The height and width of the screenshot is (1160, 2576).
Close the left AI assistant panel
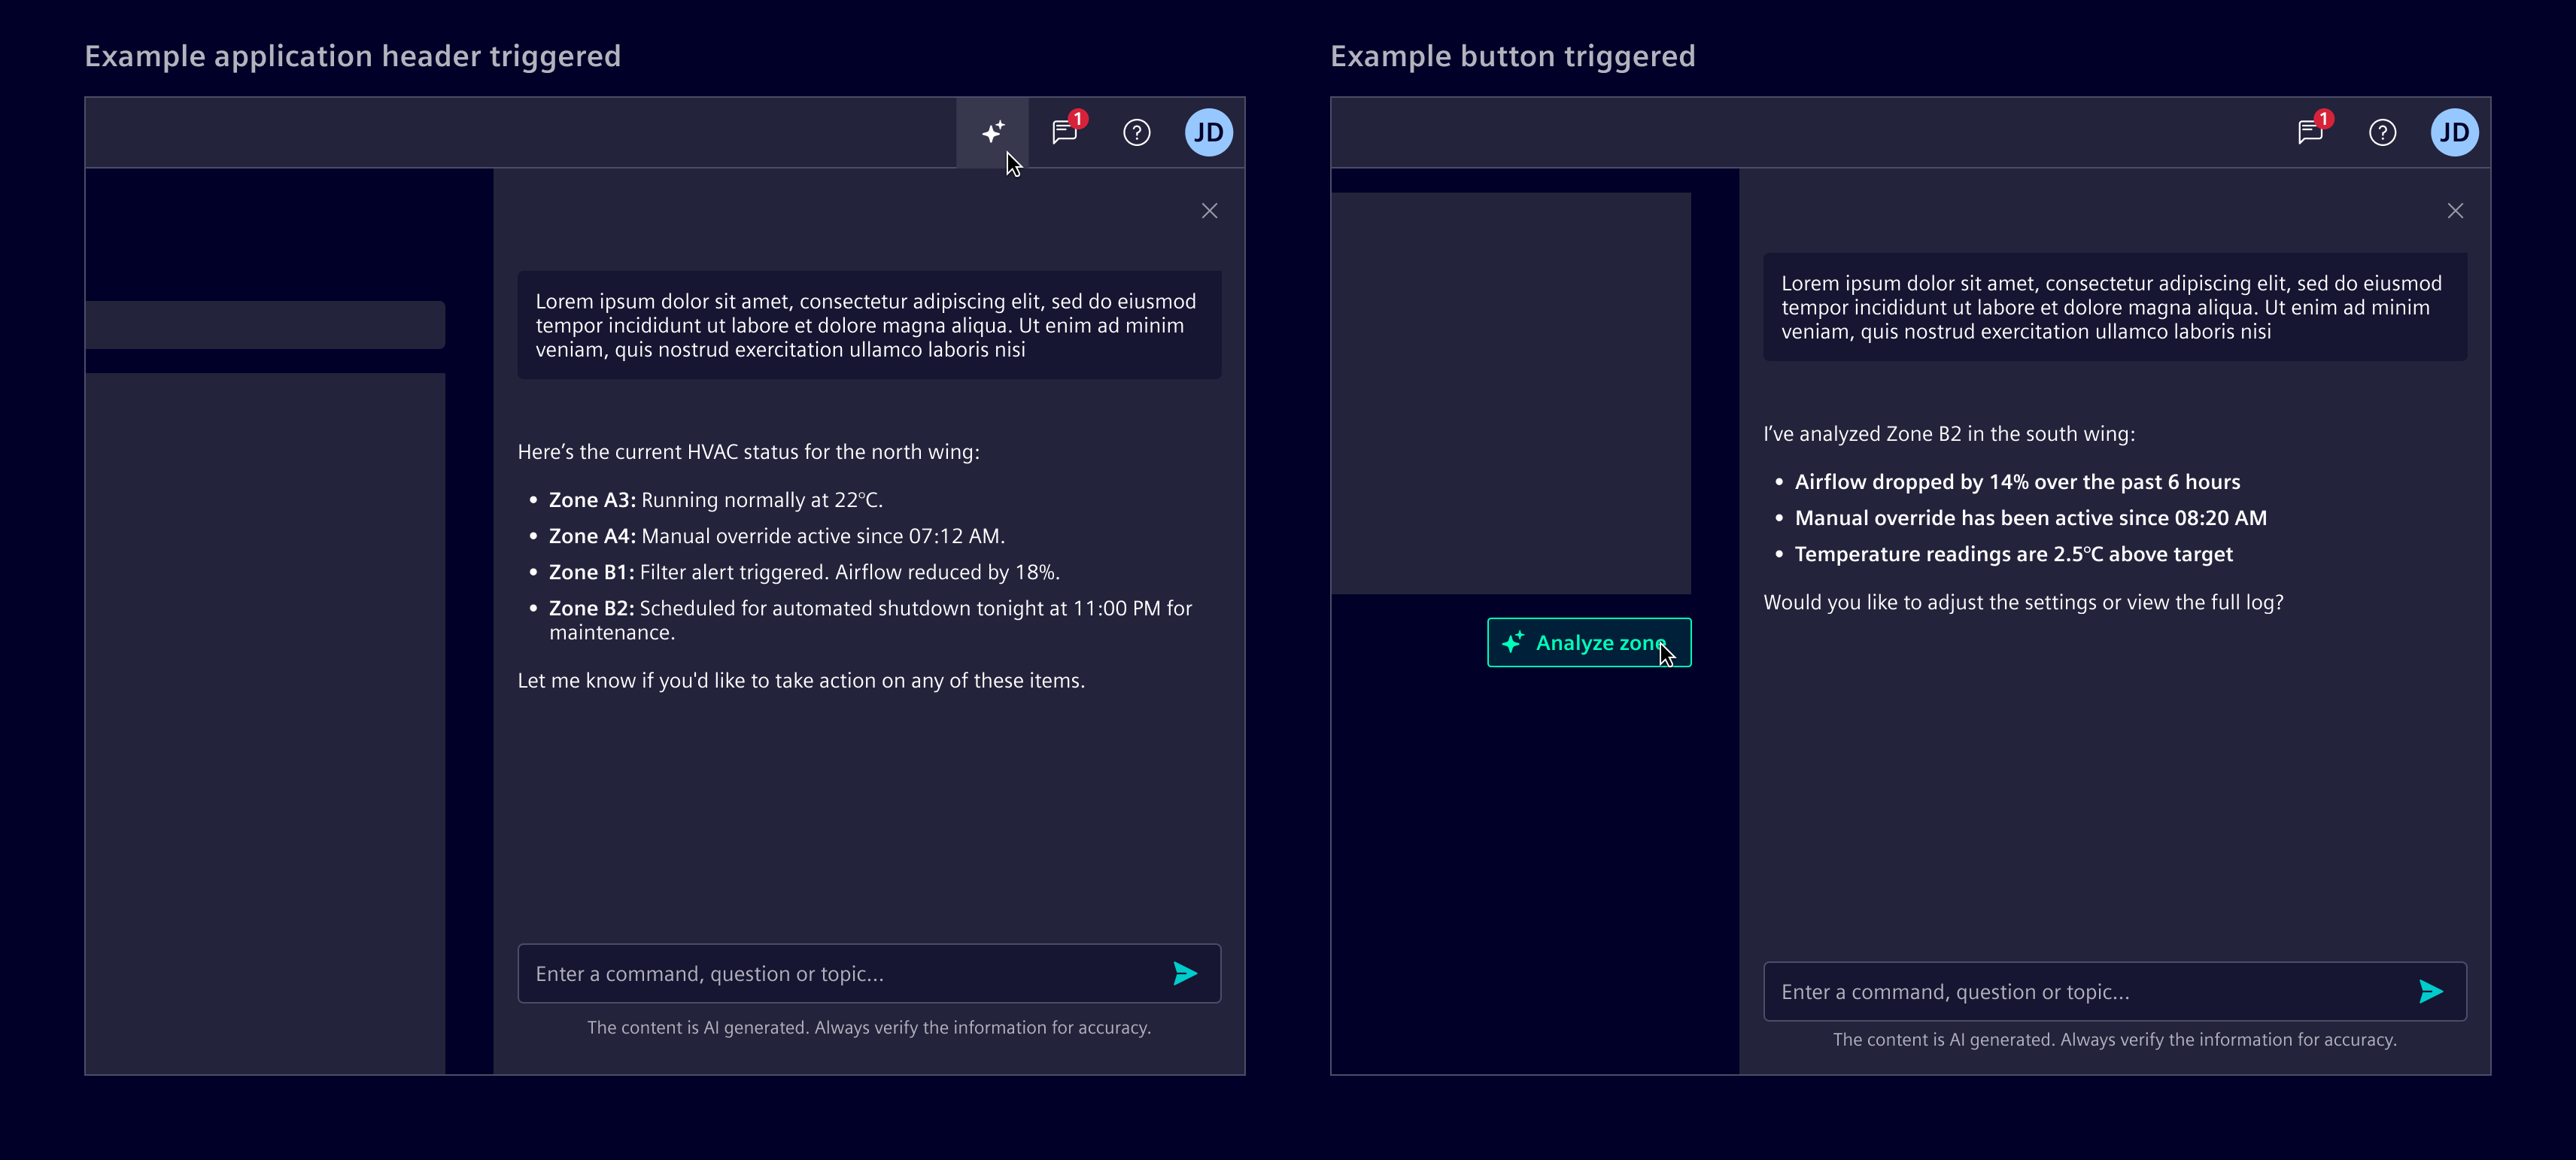1209,210
